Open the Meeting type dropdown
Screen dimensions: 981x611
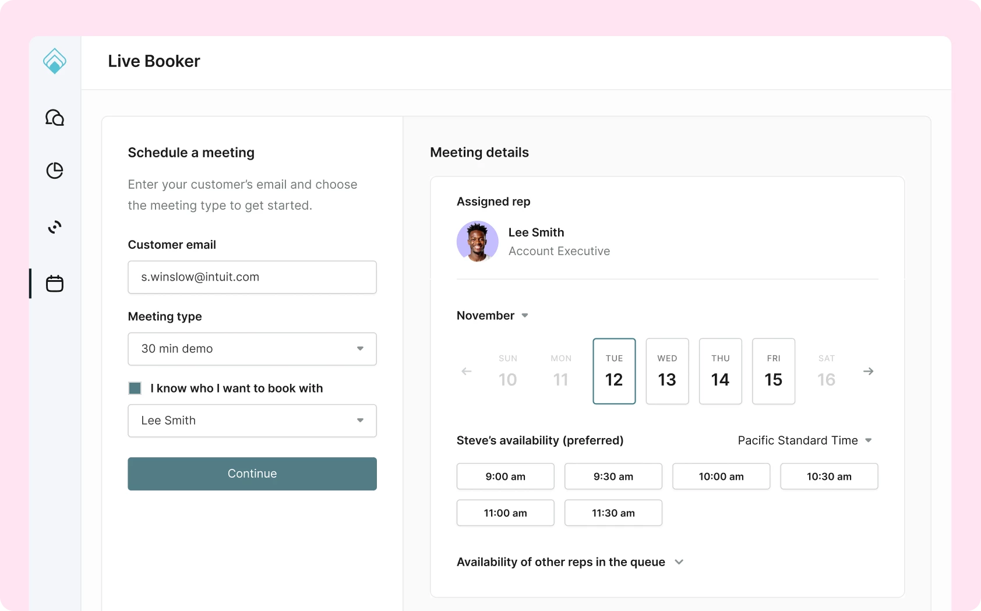(252, 349)
